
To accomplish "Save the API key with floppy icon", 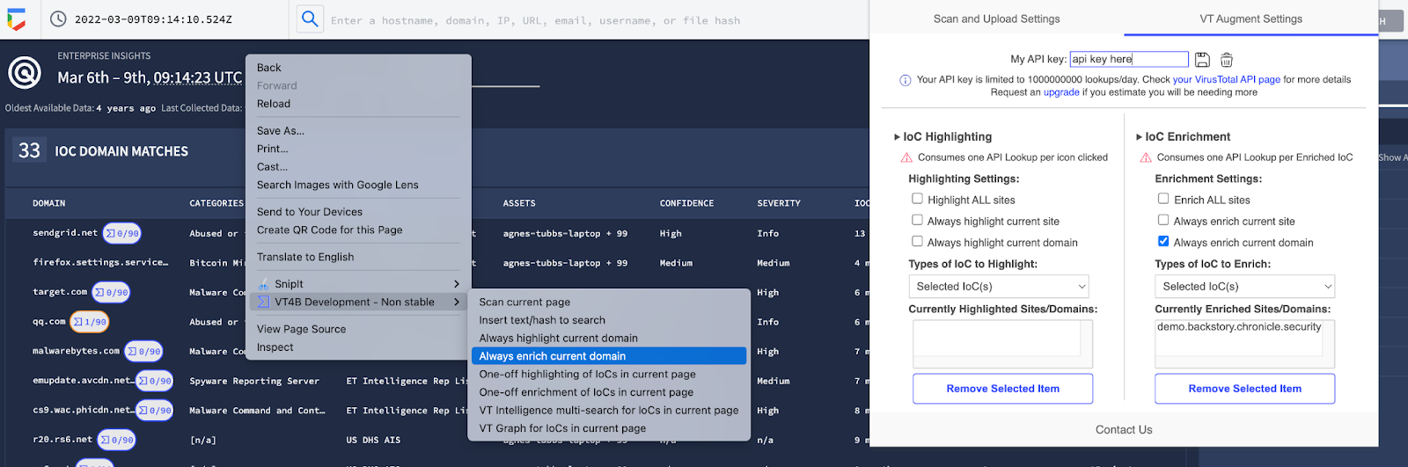I will point(1203,60).
